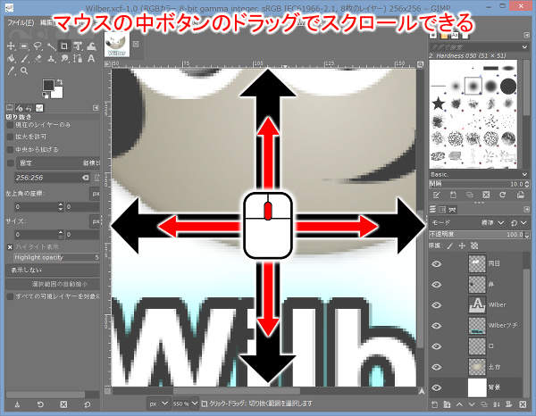Click the foreground color swatch
The width and height of the screenshot is (536, 416).
coord(48,85)
